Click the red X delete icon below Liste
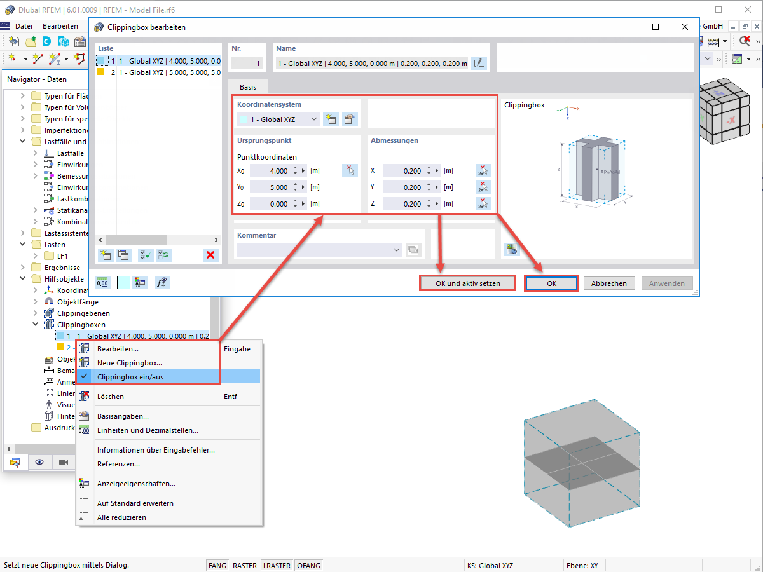763x572 pixels. [x=210, y=255]
